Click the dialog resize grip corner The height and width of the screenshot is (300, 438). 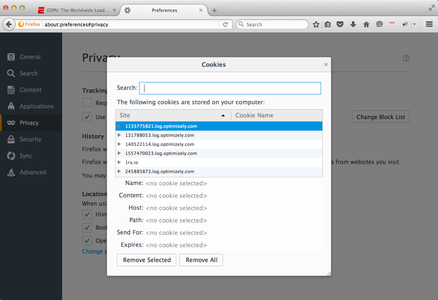pyautogui.click(x=329, y=274)
